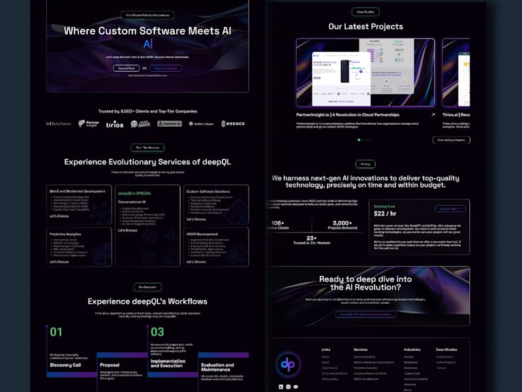This screenshot has height=392, width=522.
Task: Click the consultation button under AI Revolution banner
Action: [x=365, y=314]
